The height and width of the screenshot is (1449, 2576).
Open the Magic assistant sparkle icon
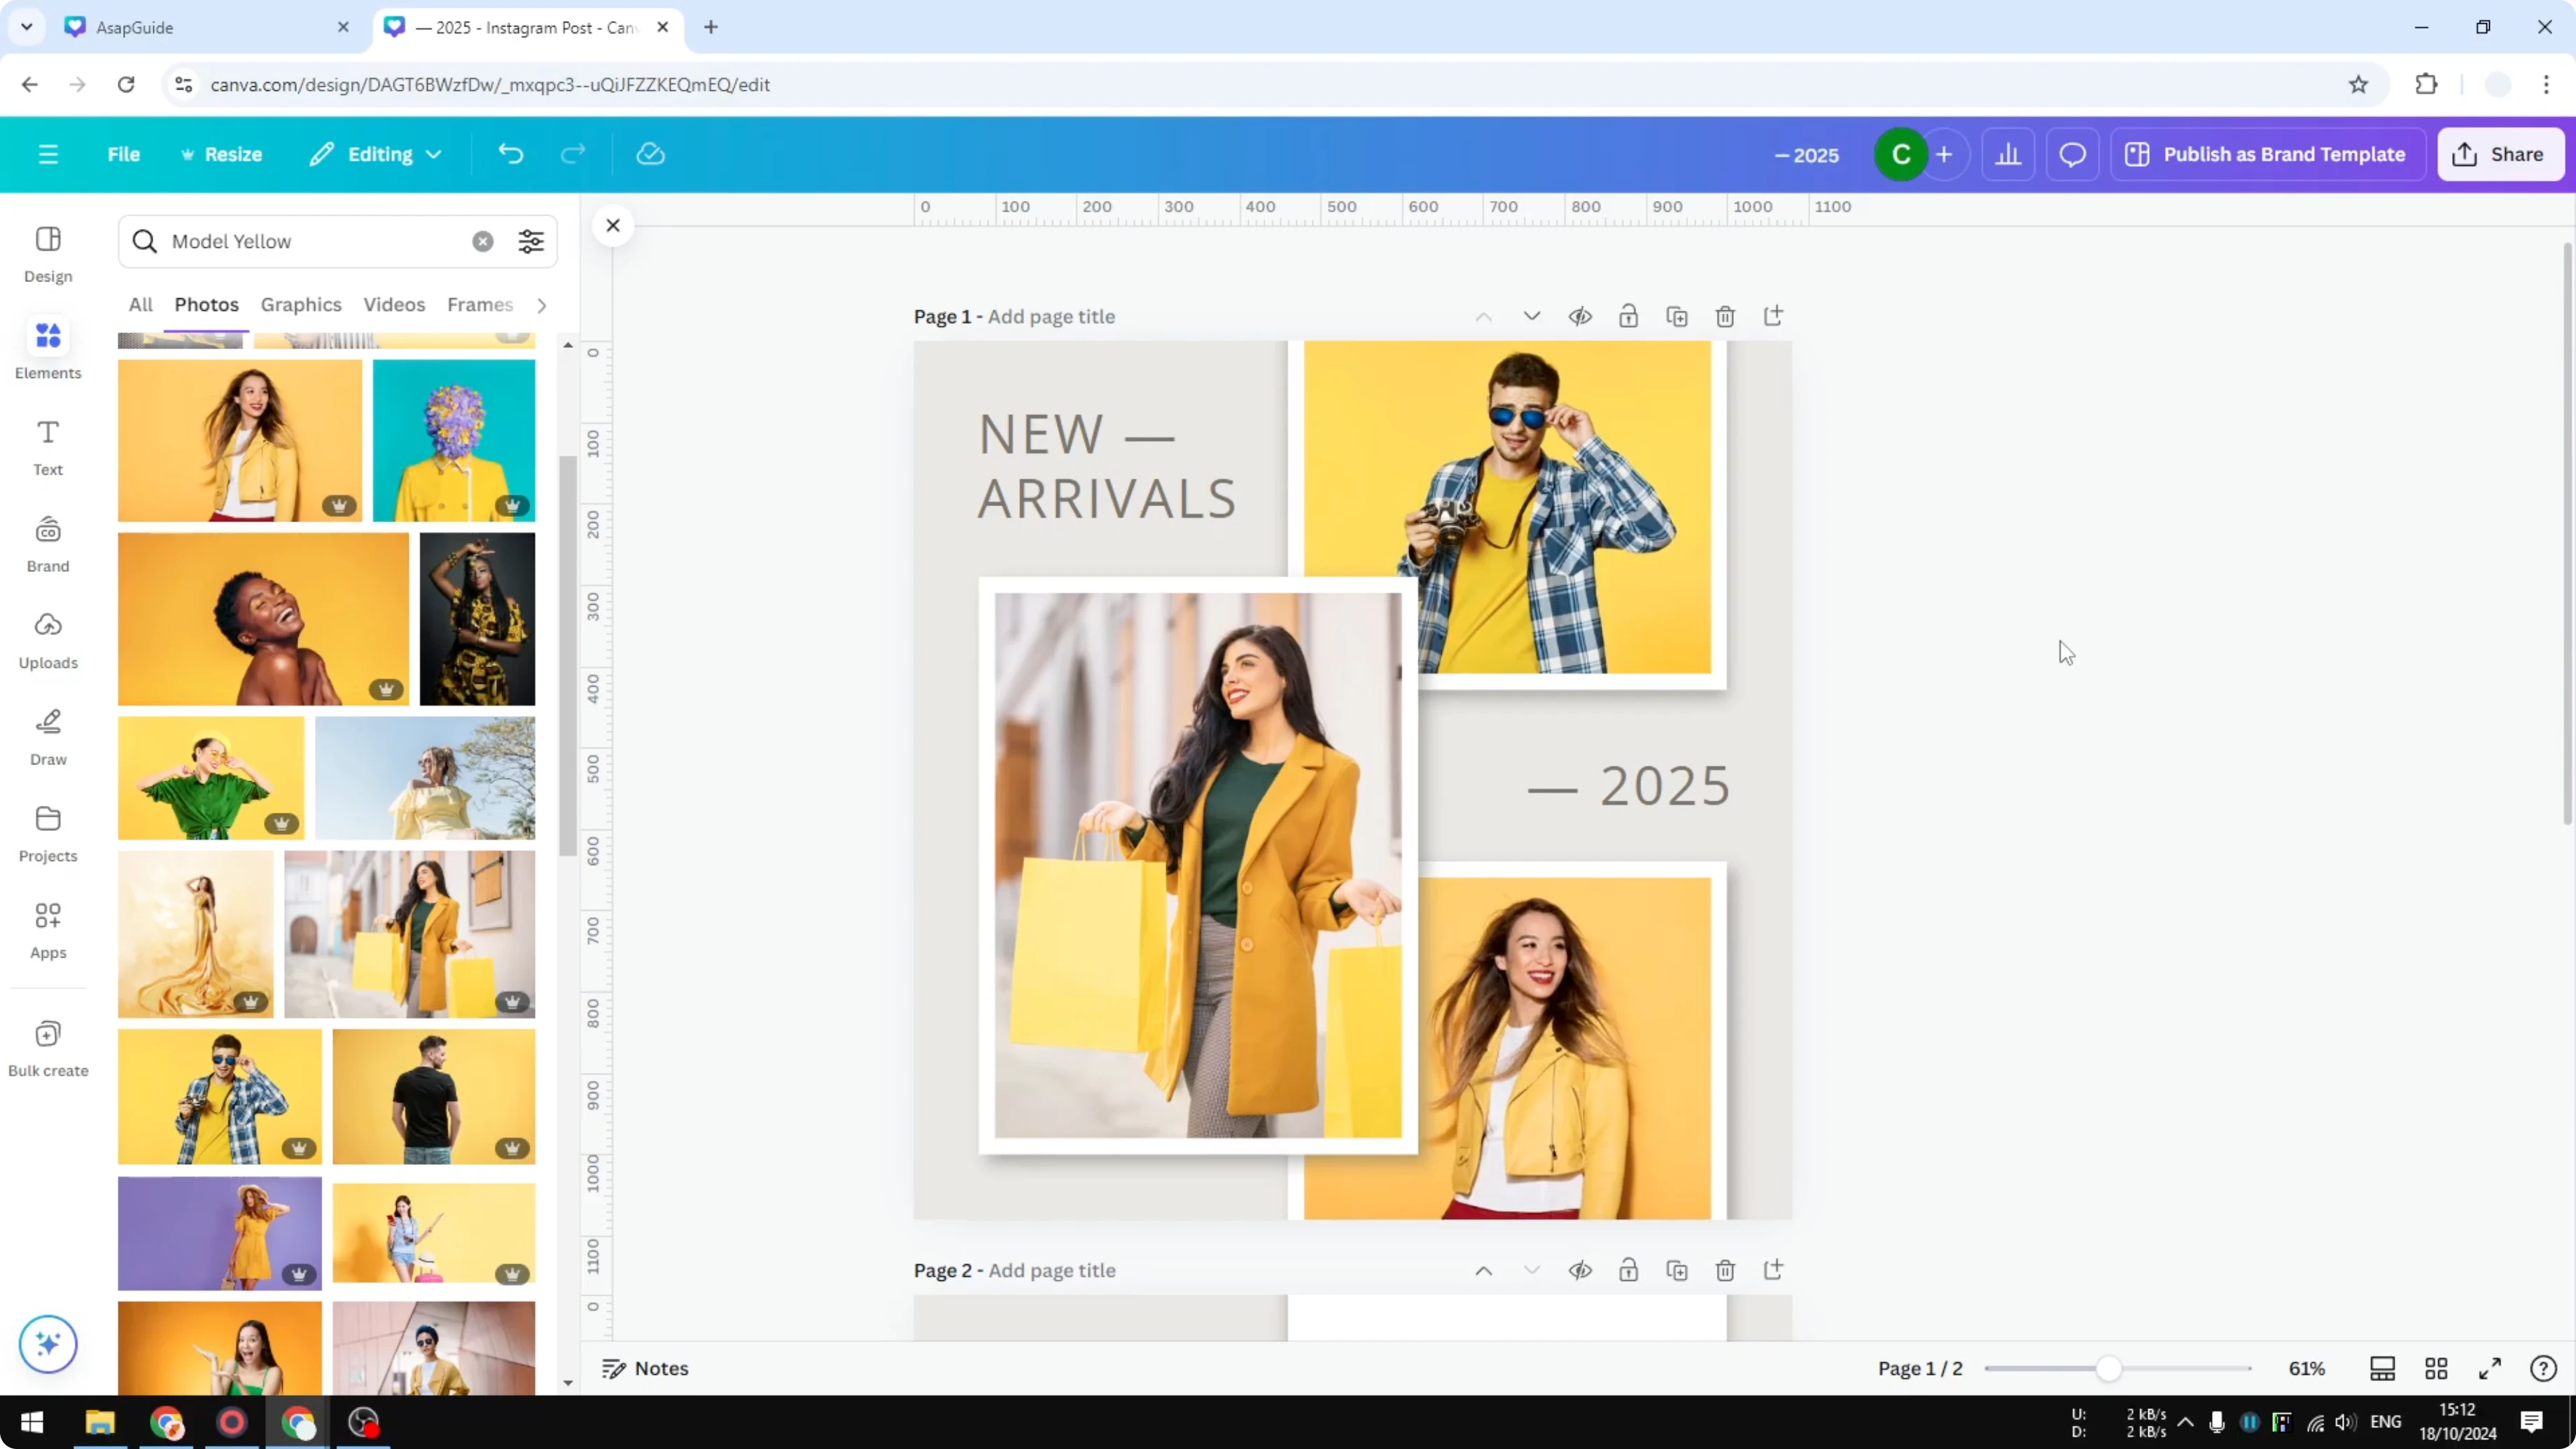[47, 1344]
